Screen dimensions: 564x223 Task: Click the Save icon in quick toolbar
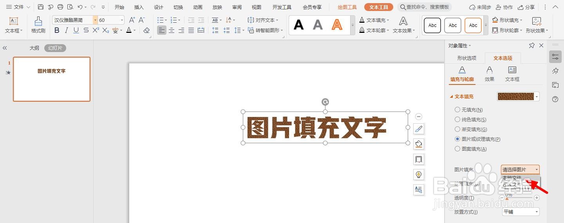pos(41,7)
